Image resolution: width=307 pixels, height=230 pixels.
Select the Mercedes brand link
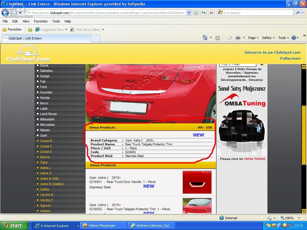(x=47, y=125)
